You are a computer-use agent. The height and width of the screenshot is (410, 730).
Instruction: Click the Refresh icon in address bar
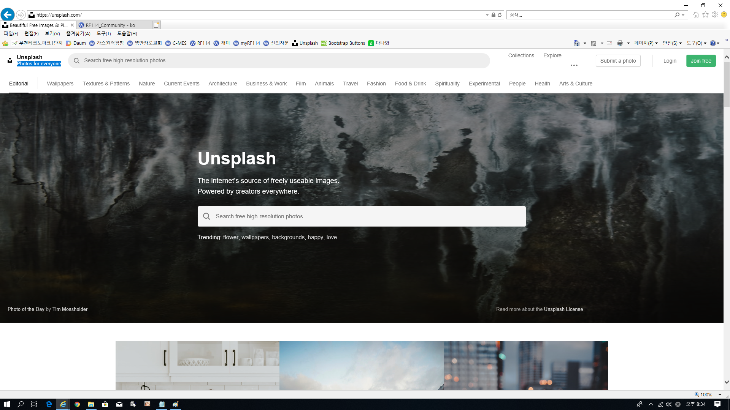(500, 15)
